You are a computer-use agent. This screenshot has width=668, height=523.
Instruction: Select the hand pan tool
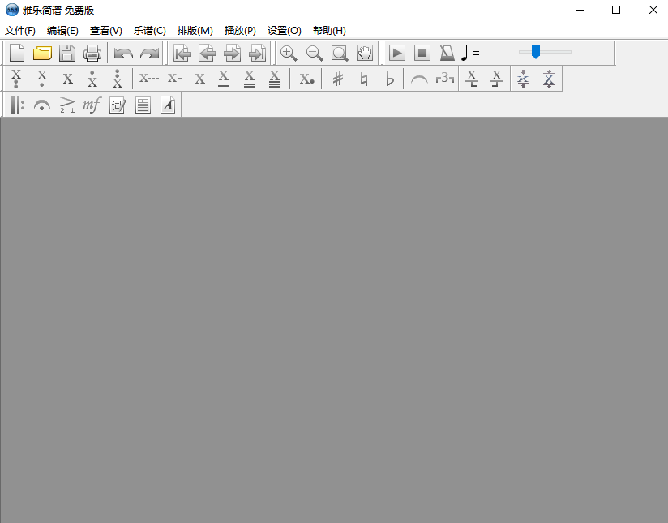(365, 54)
